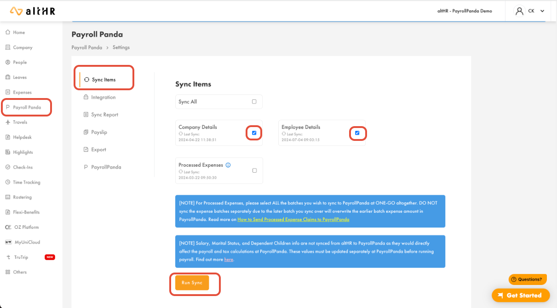
Task: Click the Get Started button
Action: pyautogui.click(x=521, y=296)
